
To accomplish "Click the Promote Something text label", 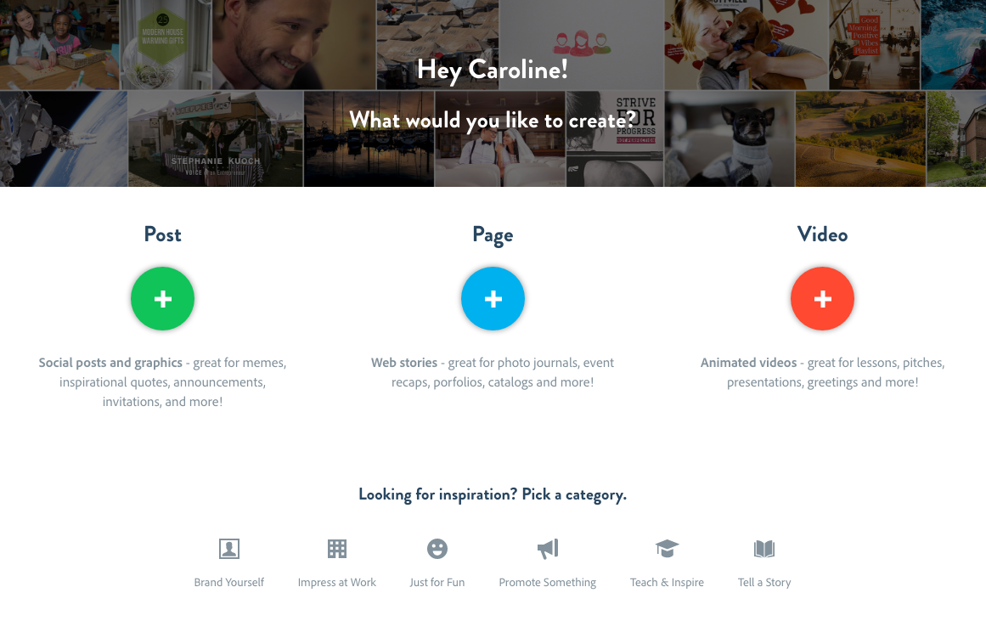I will (x=548, y=583).
